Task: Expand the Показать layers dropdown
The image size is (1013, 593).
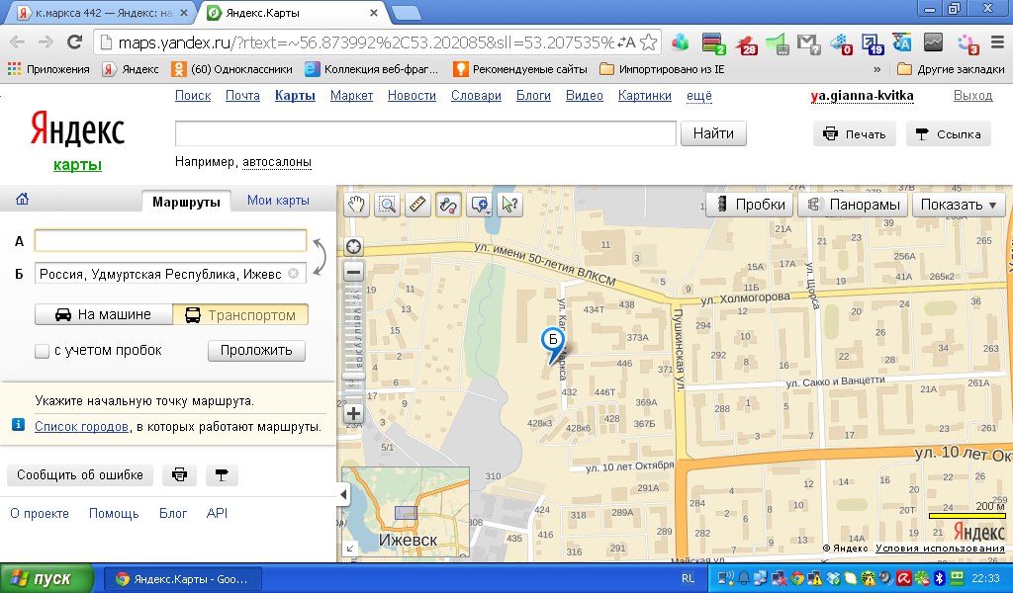Action: (959, 205)
